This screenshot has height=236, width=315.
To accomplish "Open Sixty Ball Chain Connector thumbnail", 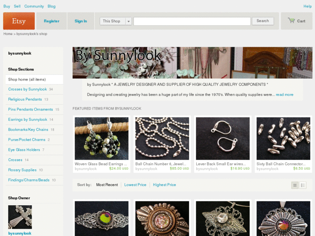I will [283, 139].
